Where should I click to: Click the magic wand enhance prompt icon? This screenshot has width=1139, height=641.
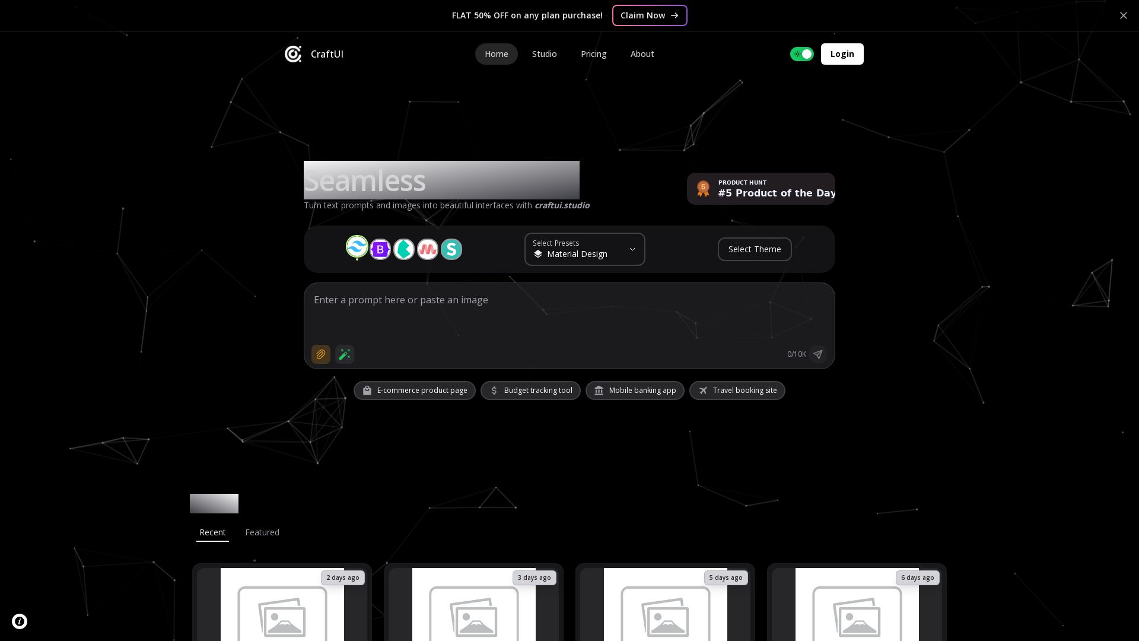click(345, 354)
